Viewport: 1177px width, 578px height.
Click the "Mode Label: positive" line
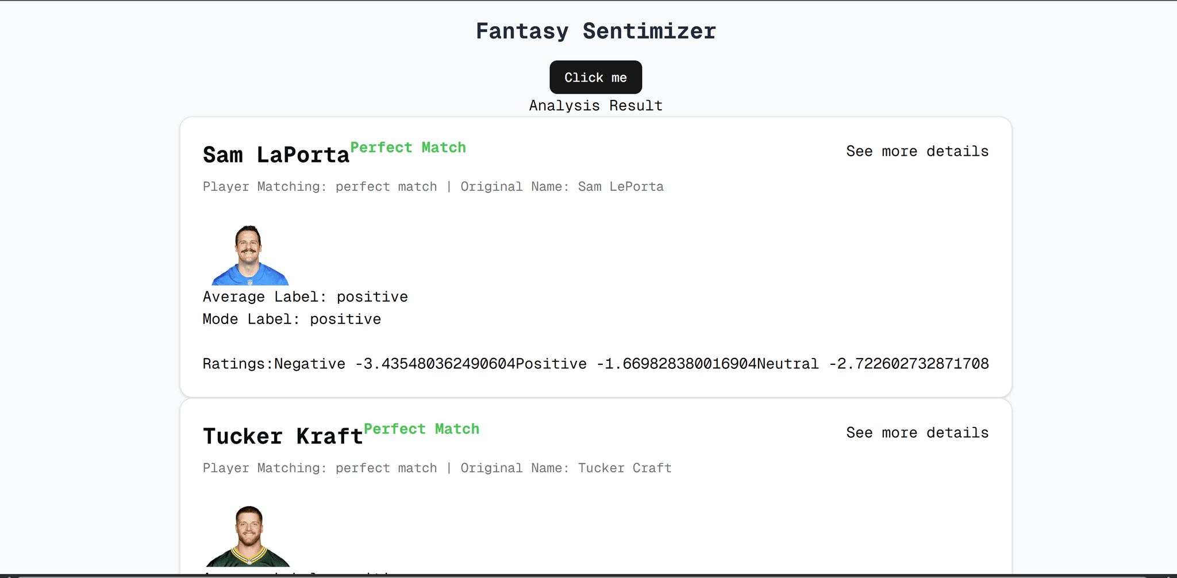(x=291, y=319)
